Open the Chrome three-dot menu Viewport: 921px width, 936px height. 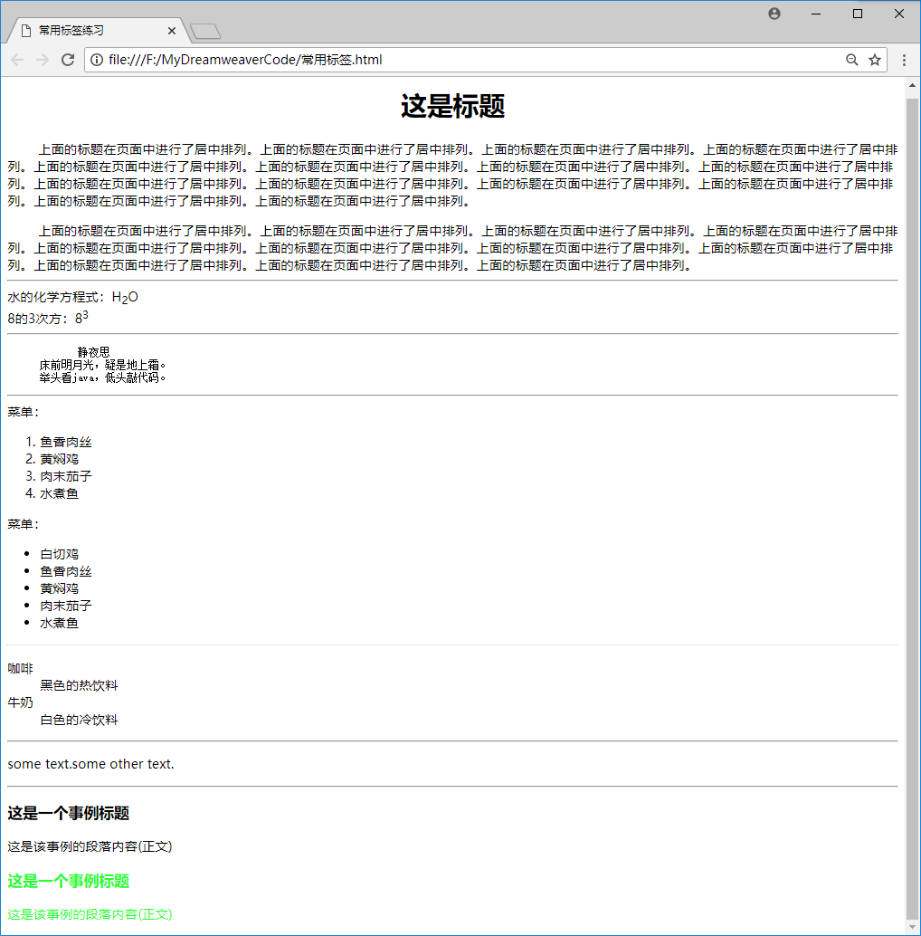[905, 60]
